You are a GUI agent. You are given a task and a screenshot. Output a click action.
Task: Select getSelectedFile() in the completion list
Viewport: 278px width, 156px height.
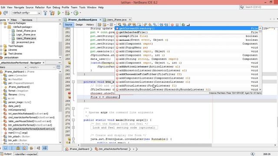coord(187,32)
